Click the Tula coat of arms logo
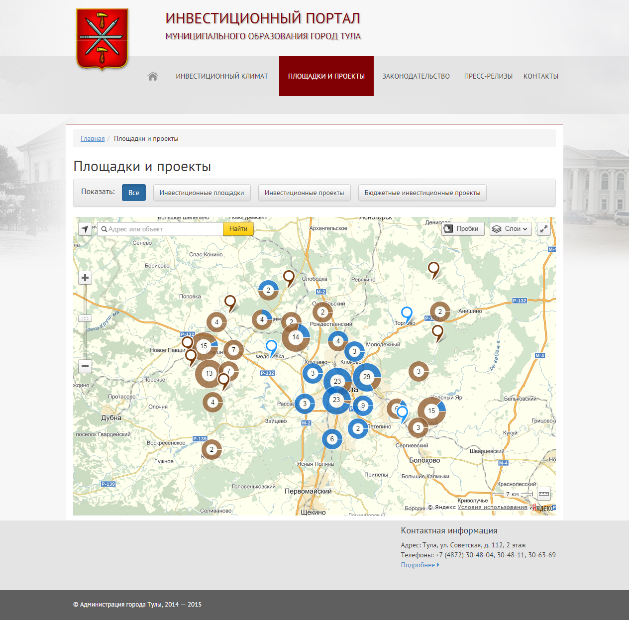The width and height of the screenshot is (629, 620). [x=102, y=38]
